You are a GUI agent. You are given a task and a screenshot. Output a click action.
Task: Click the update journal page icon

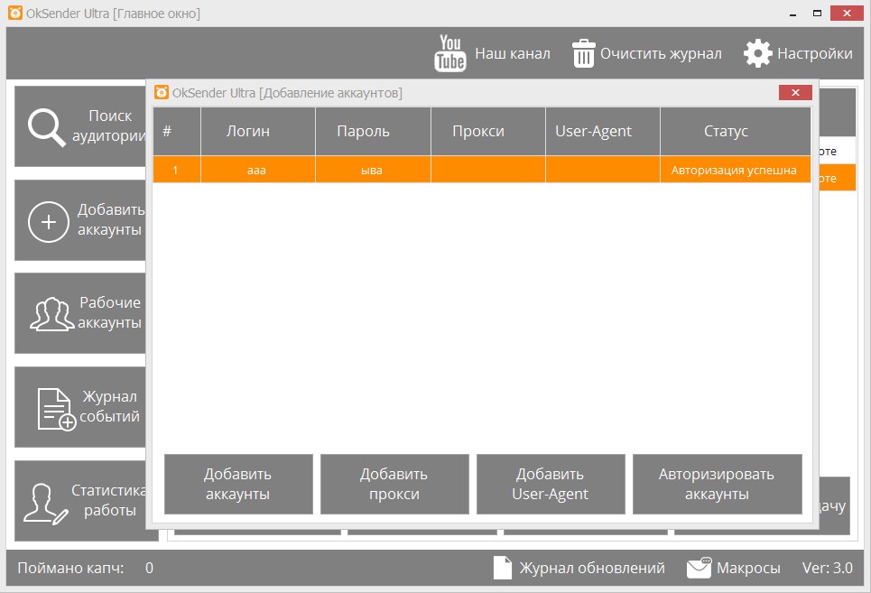[502, 568]
